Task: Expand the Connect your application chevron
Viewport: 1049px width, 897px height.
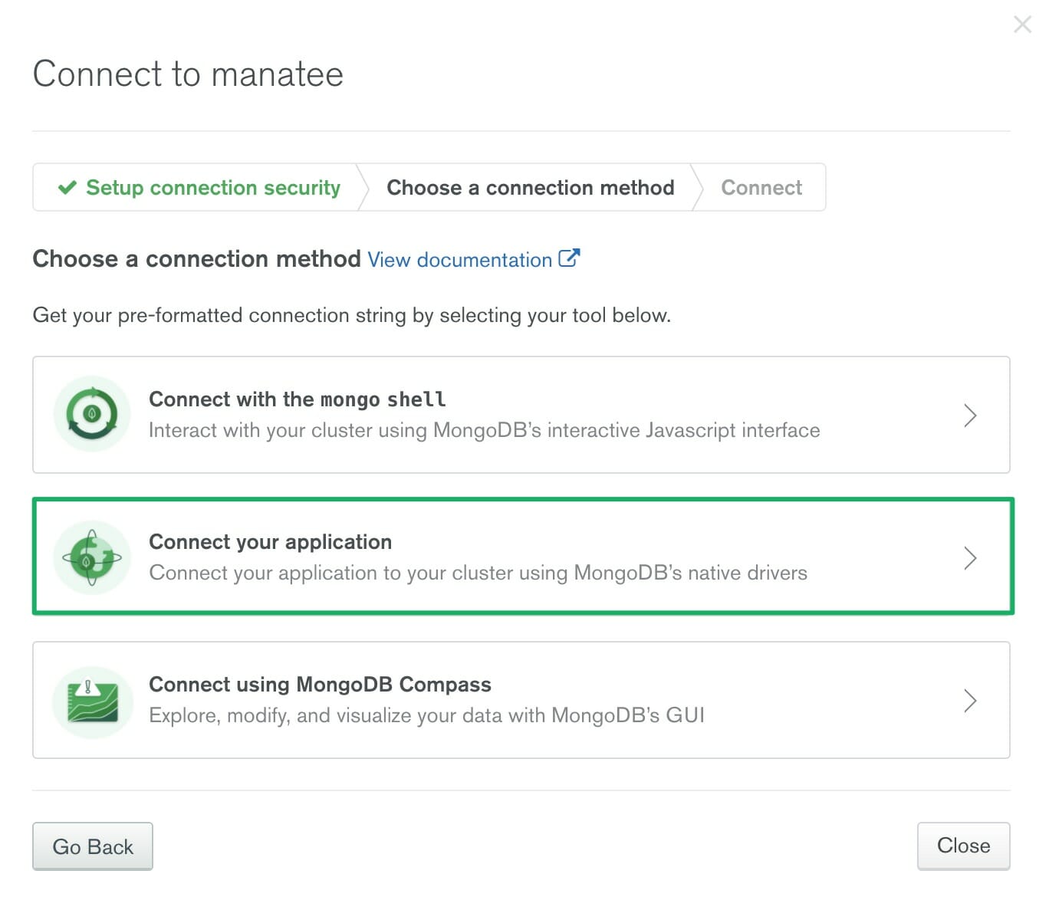Action: [970, 558]
